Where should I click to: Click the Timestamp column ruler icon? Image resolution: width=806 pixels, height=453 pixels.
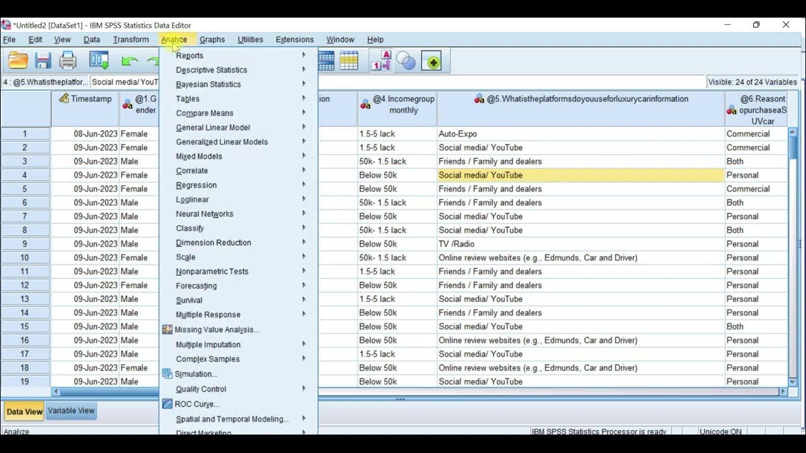(x=64, y=99)
